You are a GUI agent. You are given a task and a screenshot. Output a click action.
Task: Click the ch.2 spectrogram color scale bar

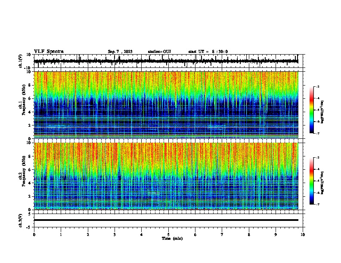point(312,181)
